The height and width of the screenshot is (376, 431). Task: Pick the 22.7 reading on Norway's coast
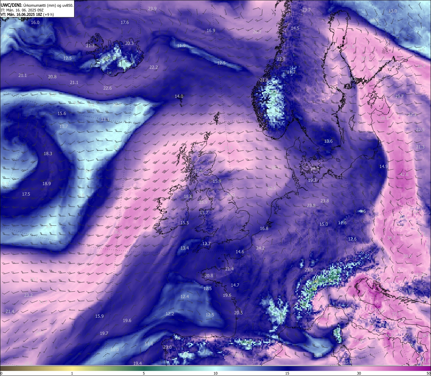coord(281,59)
